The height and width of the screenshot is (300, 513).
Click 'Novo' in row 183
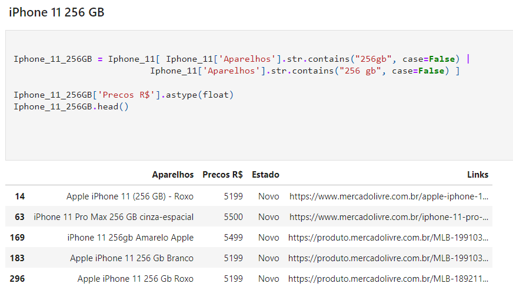(269, 258)
